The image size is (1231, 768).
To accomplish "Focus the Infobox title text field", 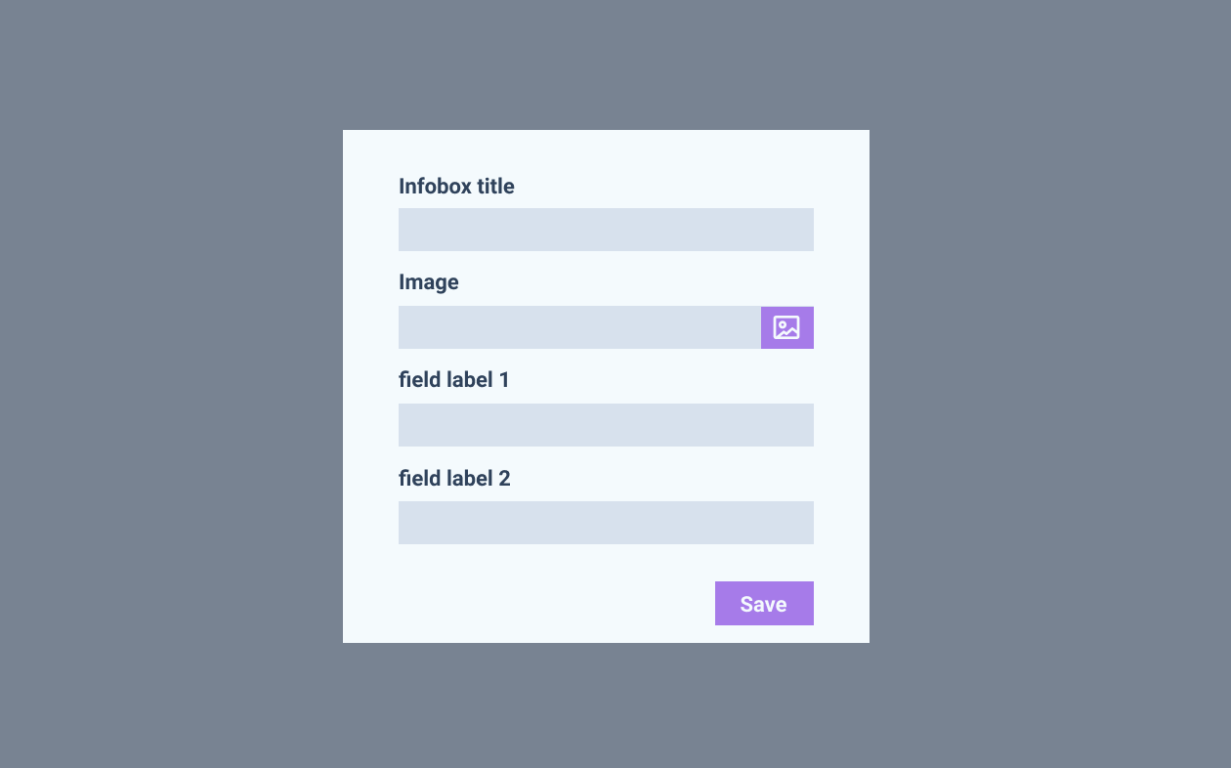I will tap(606, 230).
